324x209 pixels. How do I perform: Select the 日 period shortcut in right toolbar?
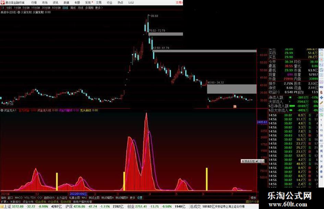[x=321, y=146]
